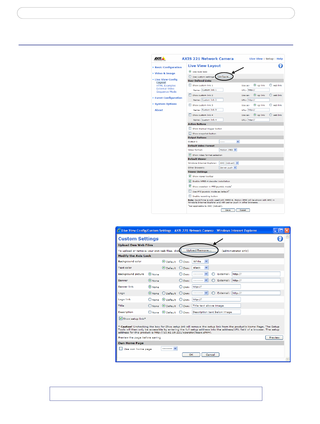Open HTML Examples menu item
The height and width of the screenshot is (424, 320).
click(166, 86)
